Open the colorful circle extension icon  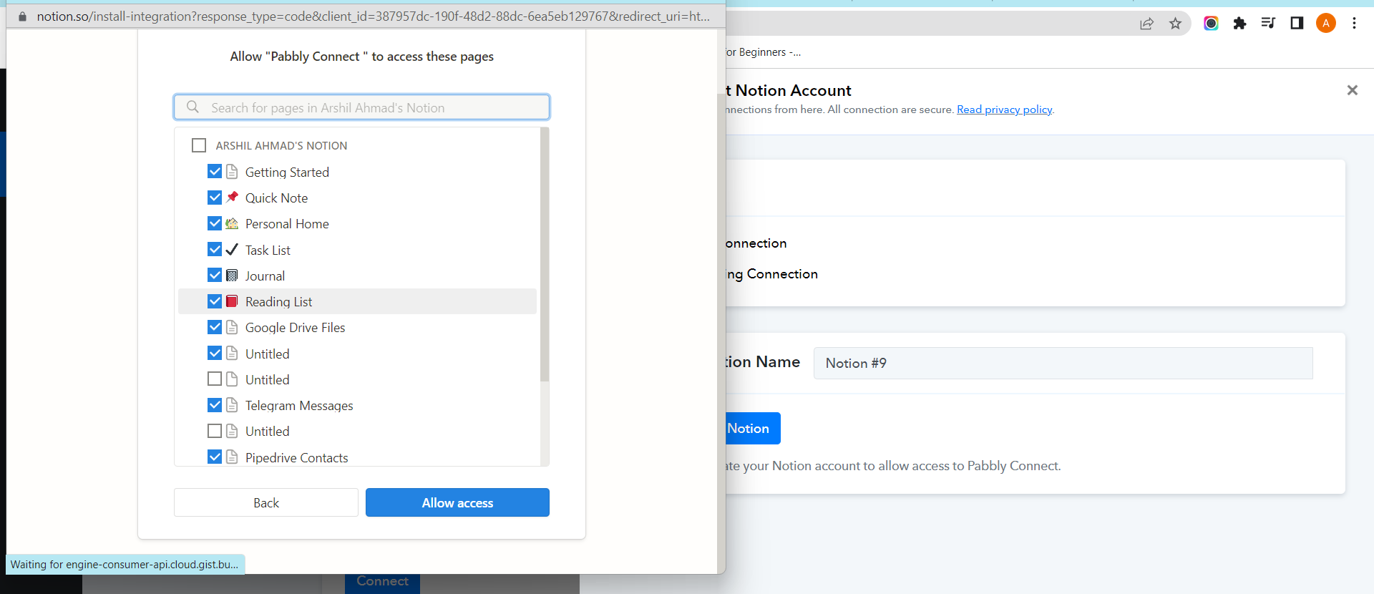point(1211,24)
